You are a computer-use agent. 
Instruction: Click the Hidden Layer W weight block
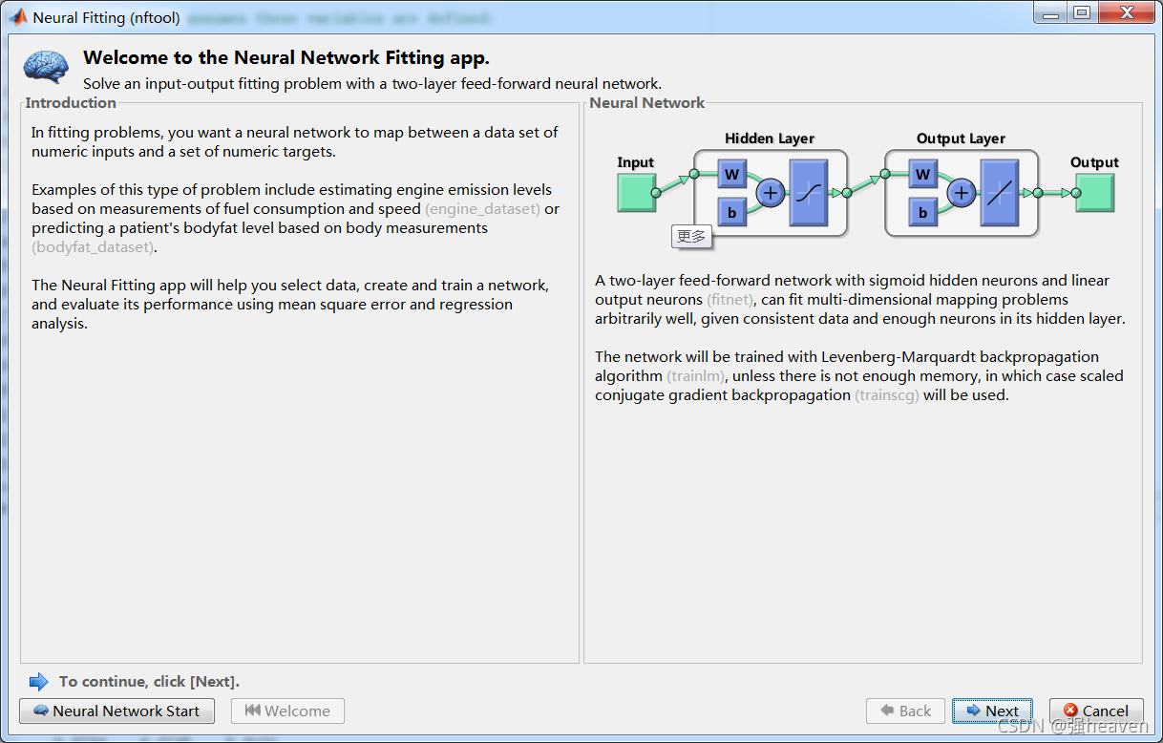coord(731,174)
